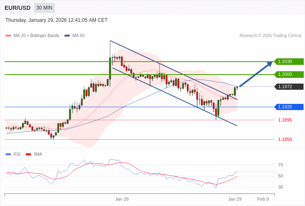The image size is (305, 206).
Task: Select the Jan 29 date marker
Action: (235, 199)
